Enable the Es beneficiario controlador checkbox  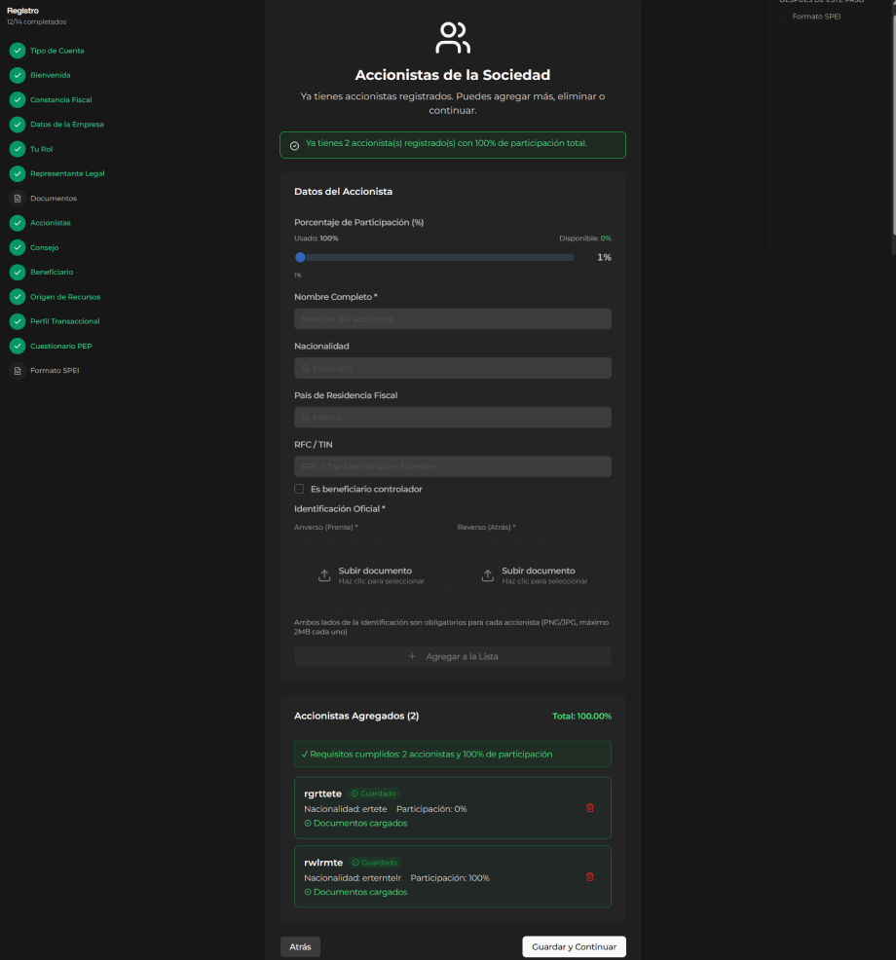click(299, 489)
